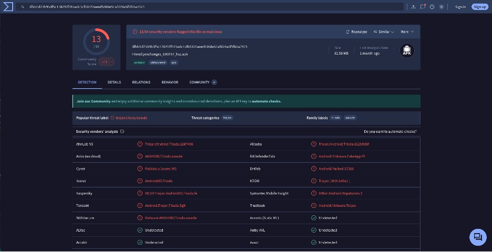The height and width of the screenshot is (252, 492).
Task: Toggle the light/dark theme sun icon
Action: pos(442,7)
